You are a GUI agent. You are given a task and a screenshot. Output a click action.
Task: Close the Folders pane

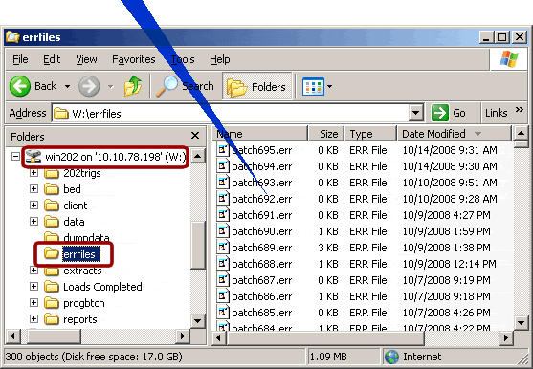click(195, 136)
